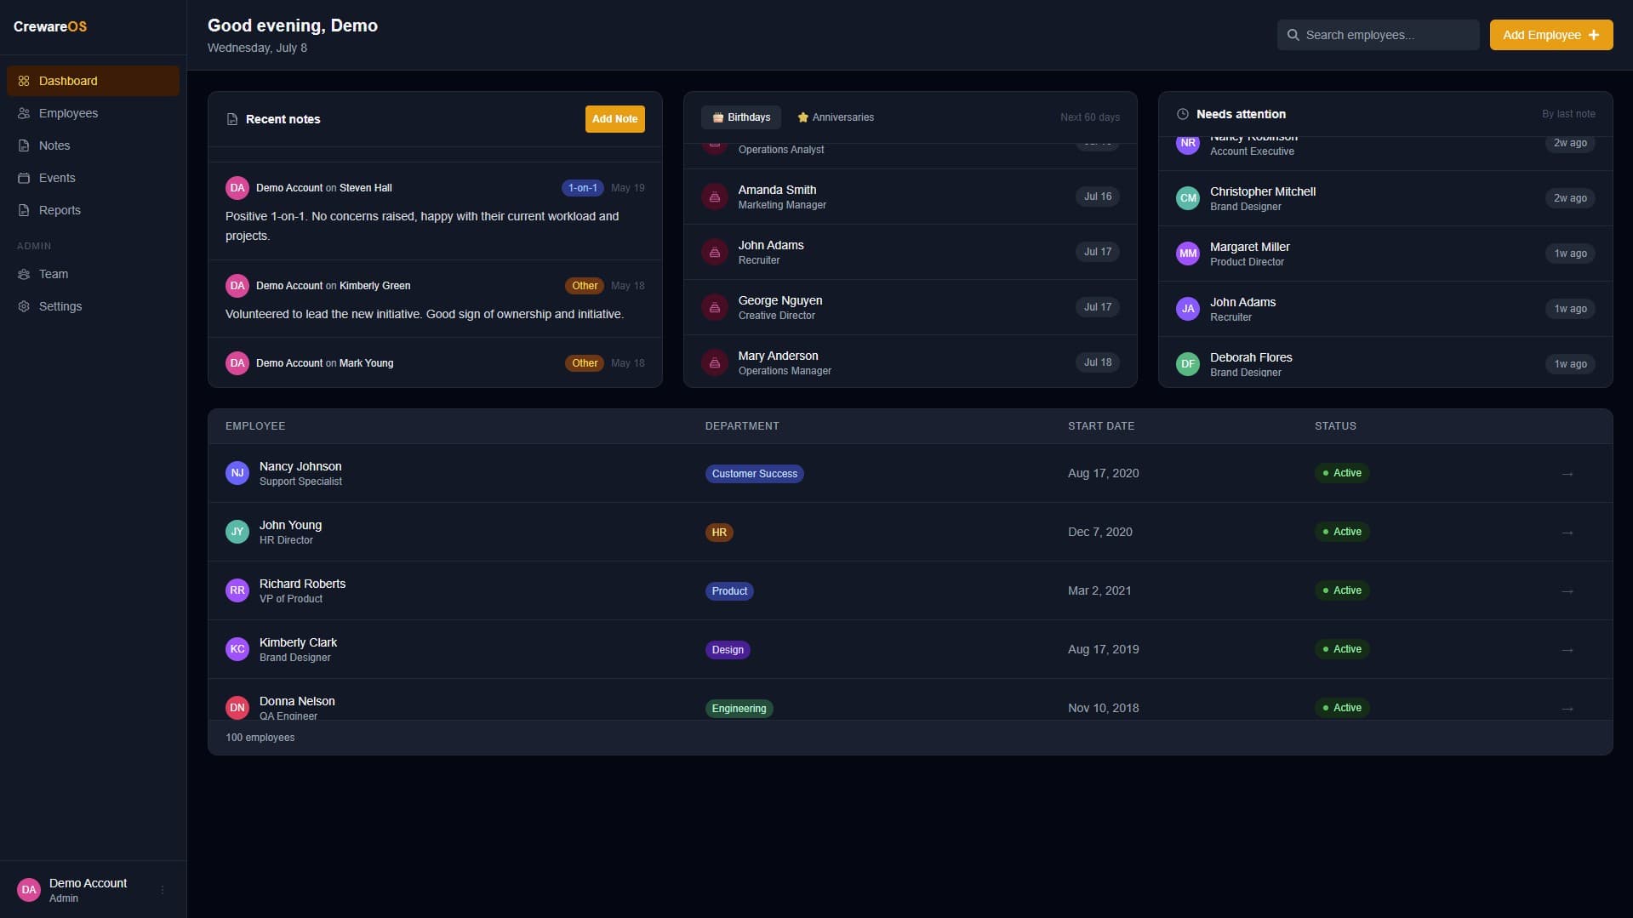Click the DF avatar for Deborah Flores
The image size is (1633, 918).
[x=1187, y=364]
